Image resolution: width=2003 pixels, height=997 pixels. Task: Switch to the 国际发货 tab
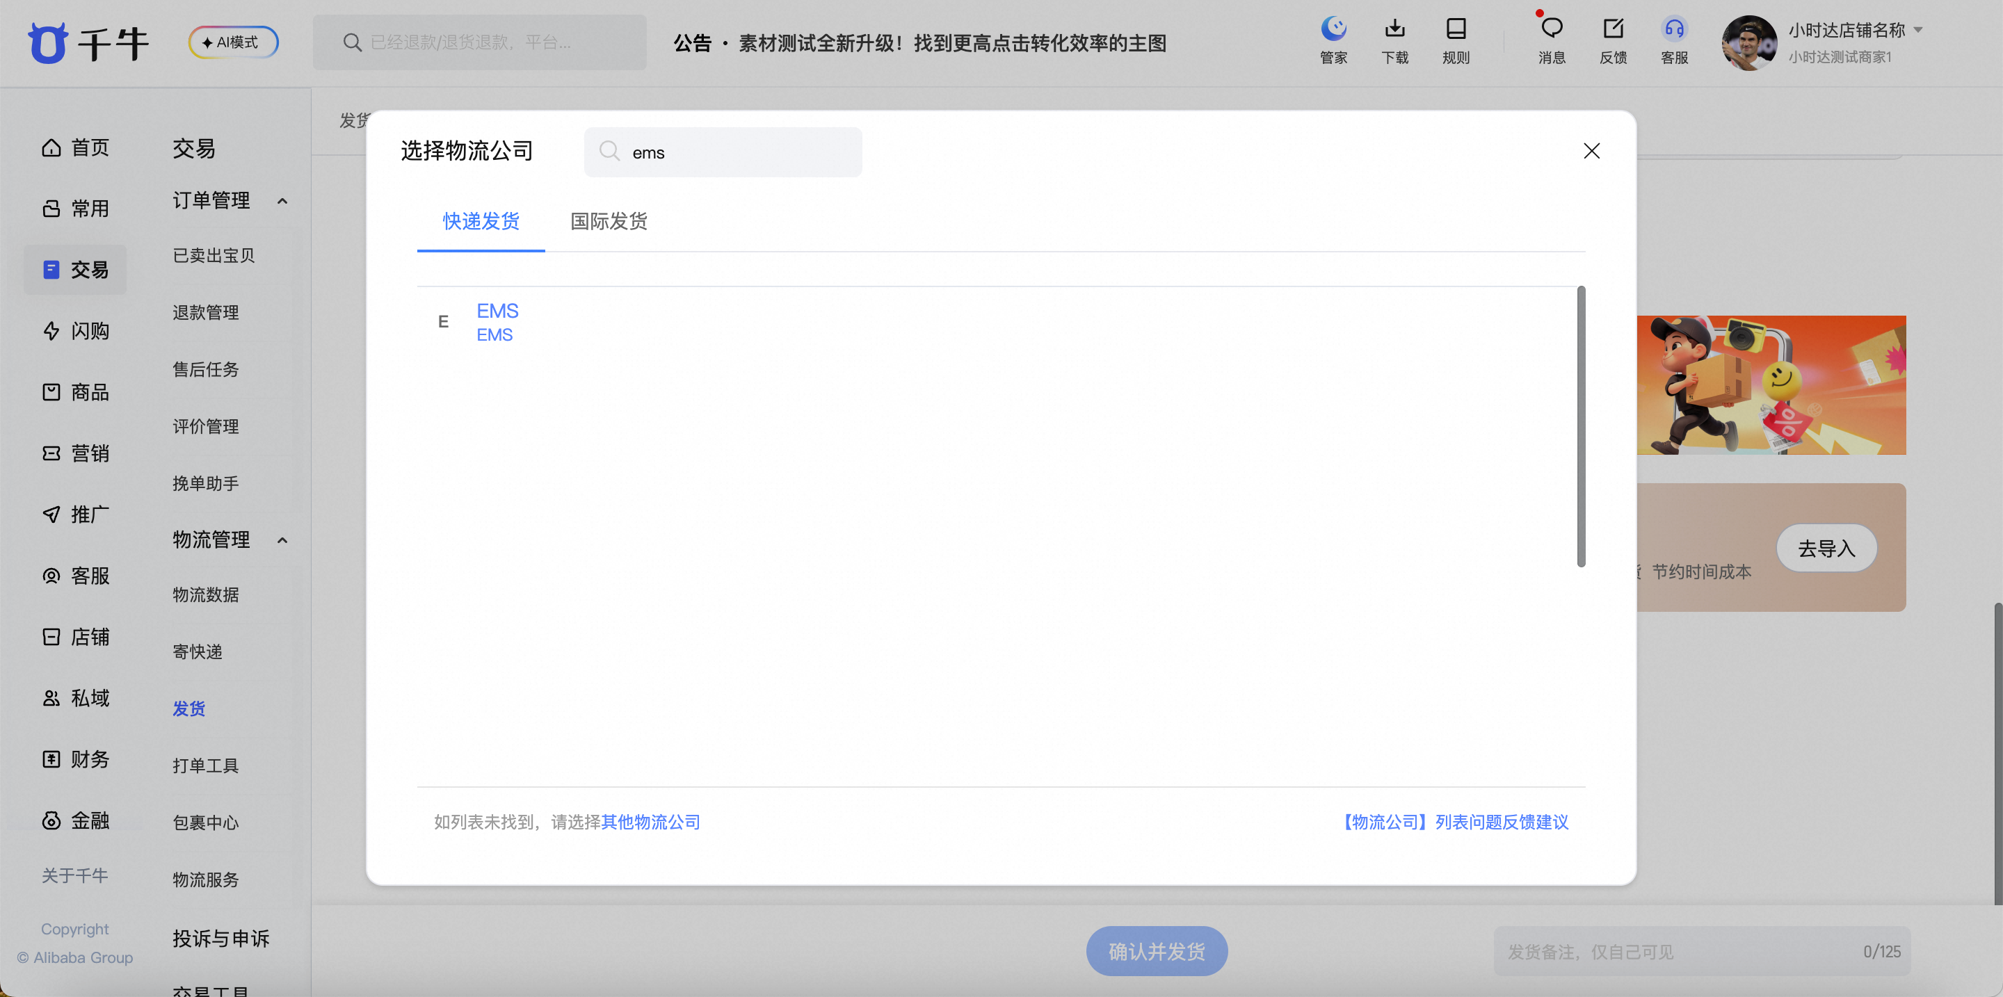point(609,222)
